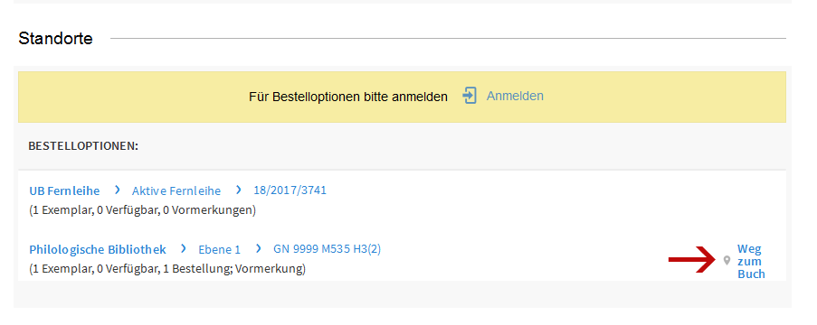Click the red arrow pointing to Weg zum Buch
817x325 pixels.
coord(694,260)
